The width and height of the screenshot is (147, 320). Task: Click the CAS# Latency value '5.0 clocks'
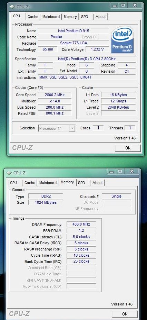point(81,237)
